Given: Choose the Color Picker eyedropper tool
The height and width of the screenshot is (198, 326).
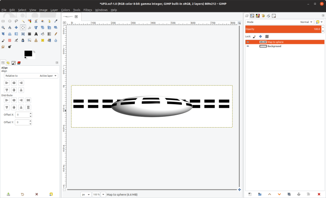Looking at the screenshot, I should click(x=56, y=21).
